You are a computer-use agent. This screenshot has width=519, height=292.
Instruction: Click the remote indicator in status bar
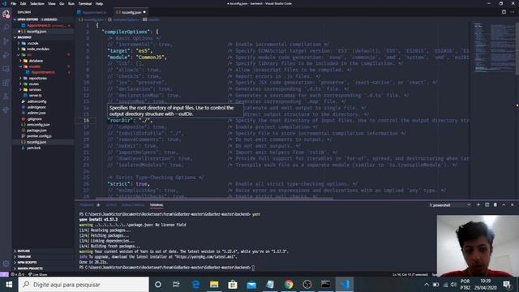[x=4, y=274]
